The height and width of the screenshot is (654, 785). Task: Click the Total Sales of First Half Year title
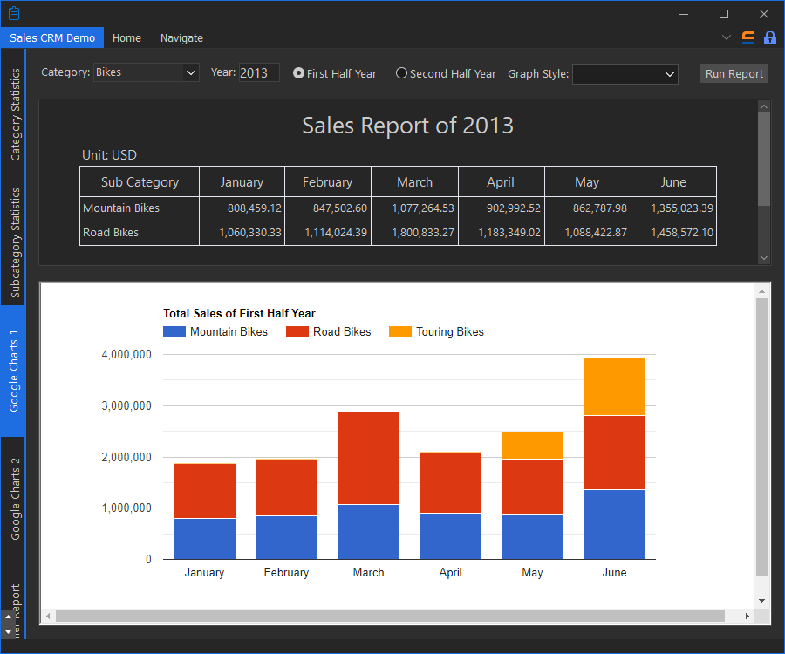tap(239, 313)
